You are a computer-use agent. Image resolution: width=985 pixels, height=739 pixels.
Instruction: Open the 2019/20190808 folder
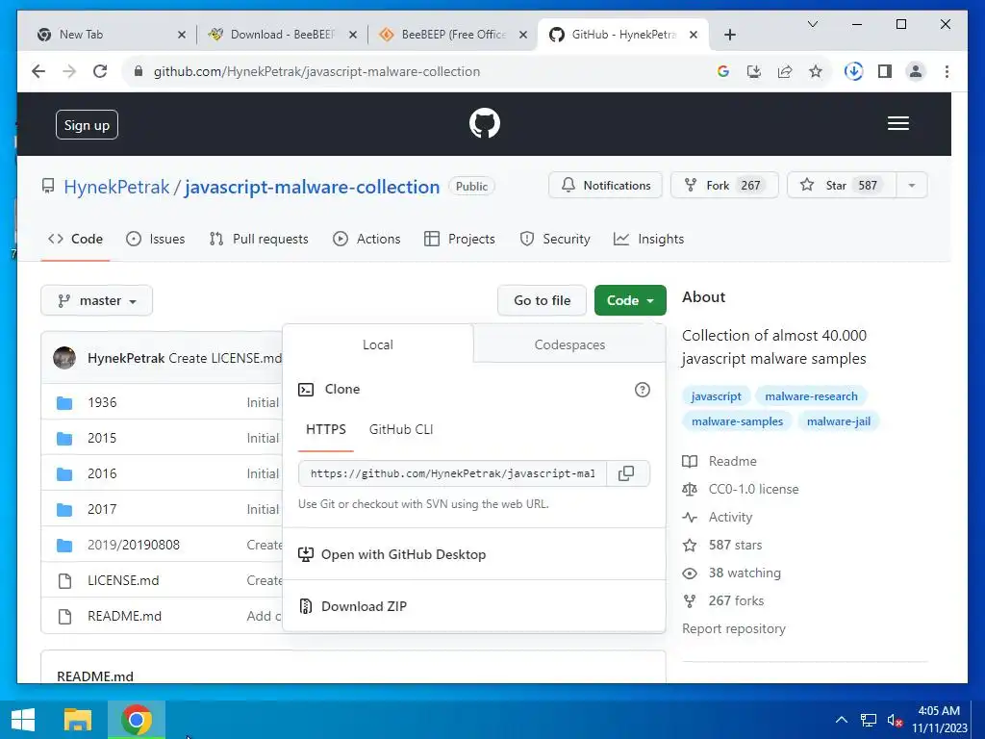pyautogui.click(x=133, y=545)
